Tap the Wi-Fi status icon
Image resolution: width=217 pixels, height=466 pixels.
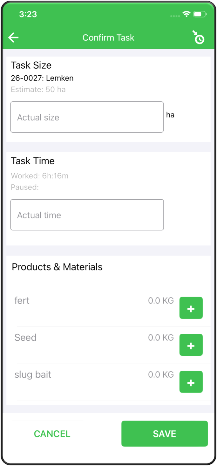(186, 14)
